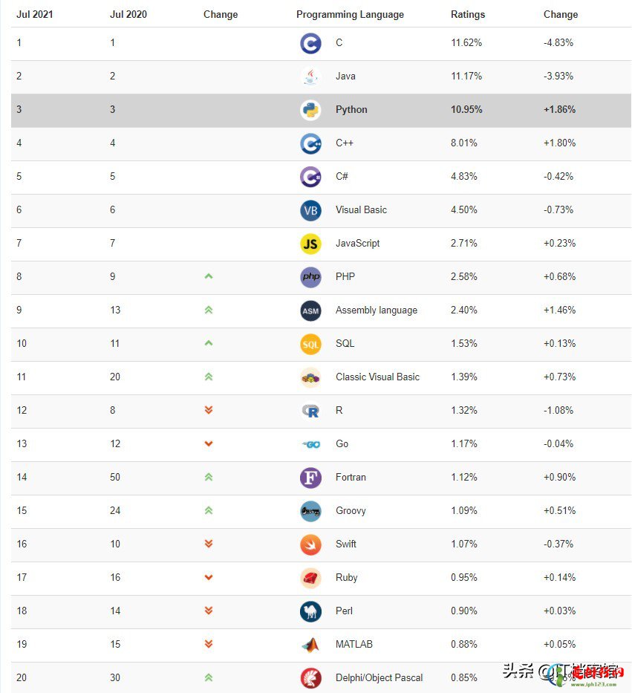Open the Delphi/Object Pascal entry
632x693 pixels.
point(379,678)
